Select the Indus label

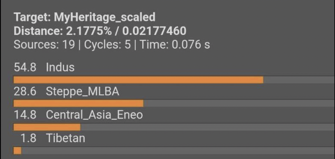point(60,67)
